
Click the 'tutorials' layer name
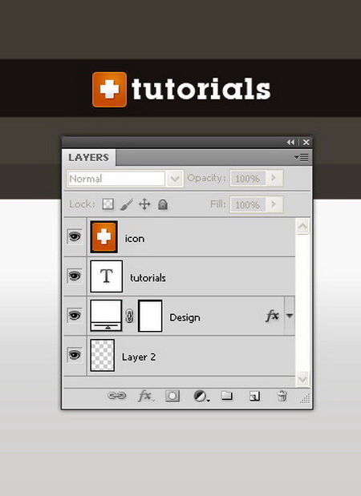pyautogui.click(x=148, y=278)
